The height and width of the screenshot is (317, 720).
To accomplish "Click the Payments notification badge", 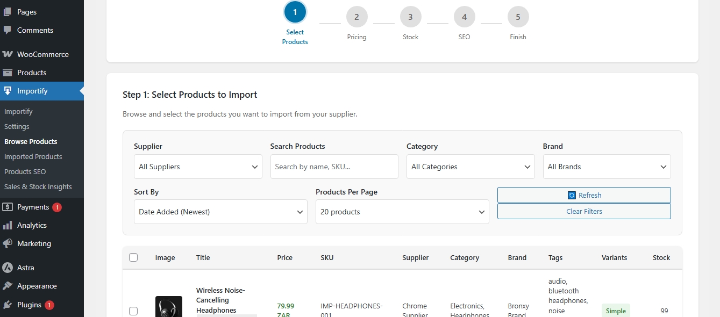I will (x=57, y=207).
